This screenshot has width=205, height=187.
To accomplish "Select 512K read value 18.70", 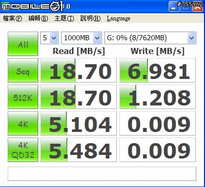I will point(79,97).
